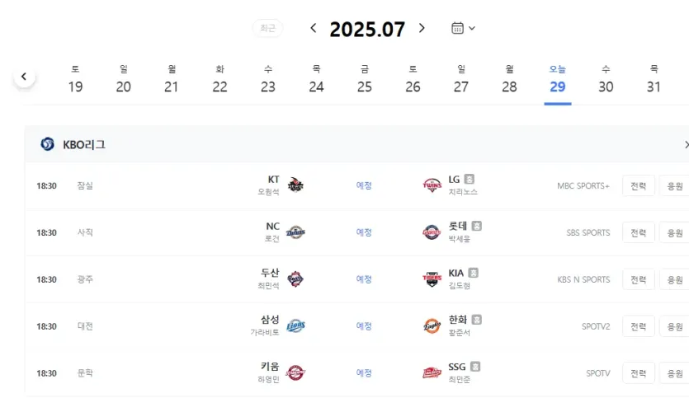
Task: Click the 최근 recent button
Action: tap(267, 29)
